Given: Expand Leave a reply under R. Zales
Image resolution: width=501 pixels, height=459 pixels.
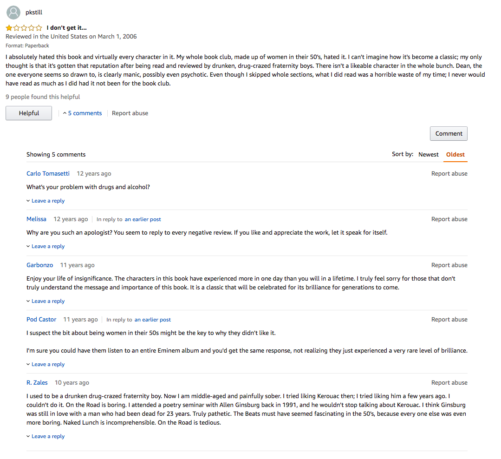Looking at the screenshot, I should tap(46, 436).
